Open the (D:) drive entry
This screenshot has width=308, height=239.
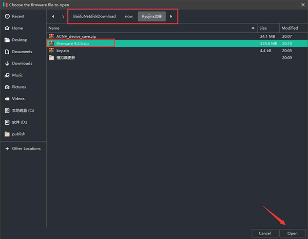23,122
